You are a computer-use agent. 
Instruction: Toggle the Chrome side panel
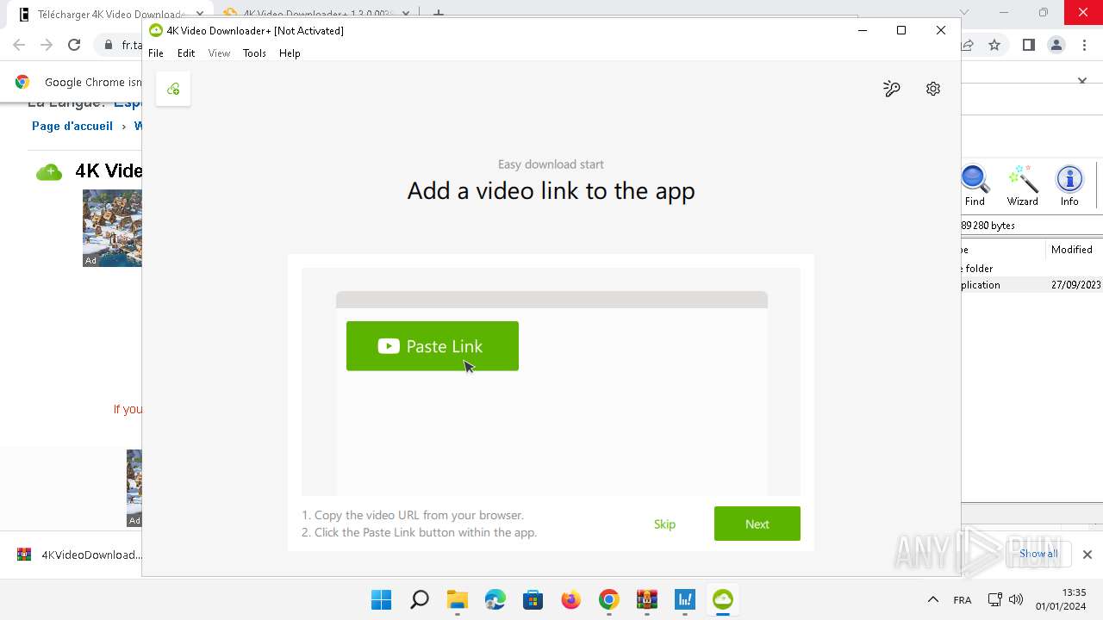coord(1028,45)
